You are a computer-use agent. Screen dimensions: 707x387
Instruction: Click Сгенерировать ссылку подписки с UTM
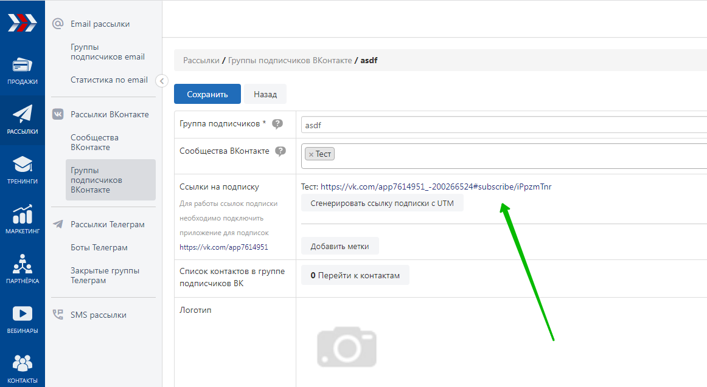coord(382,203)
